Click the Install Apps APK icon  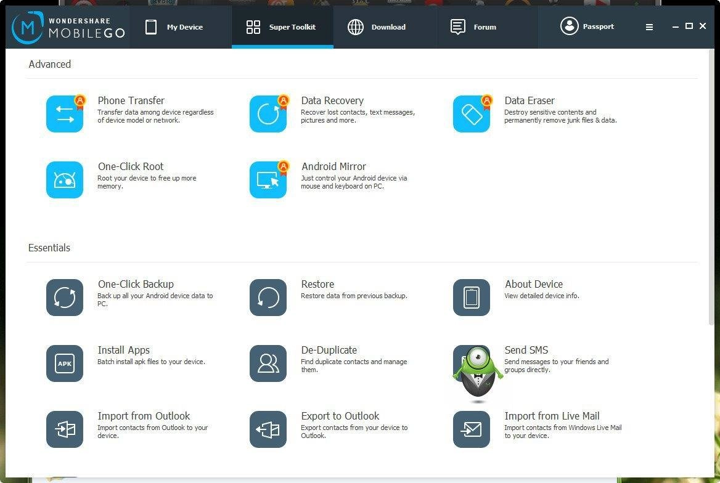pyautogui.click(x=65, y=363)
